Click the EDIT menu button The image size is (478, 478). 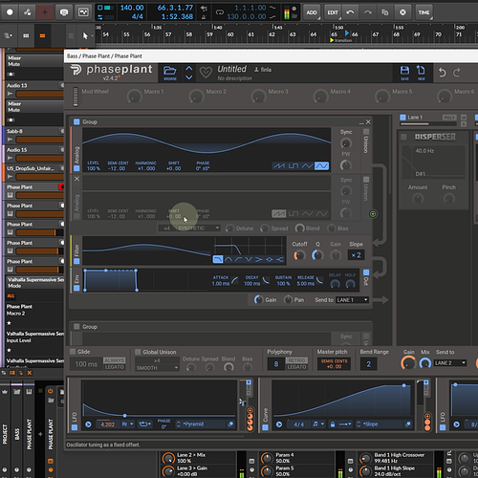[x=333, y=12]
